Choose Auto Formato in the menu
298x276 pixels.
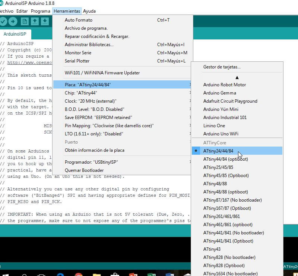click(122, 20)
